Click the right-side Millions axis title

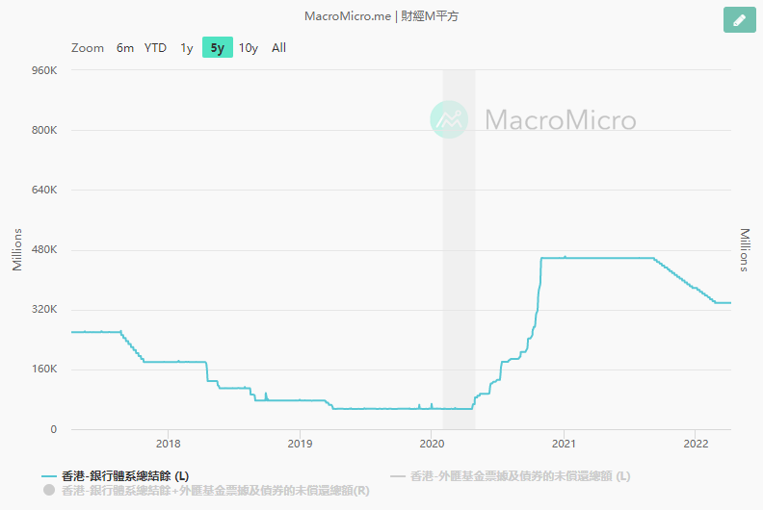745,250
